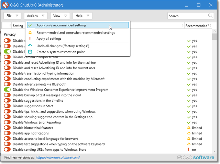The width and height of the screenshot is (220, 164).
Task: Expand the View dropdown menu
Action: [x=60, y=16]
